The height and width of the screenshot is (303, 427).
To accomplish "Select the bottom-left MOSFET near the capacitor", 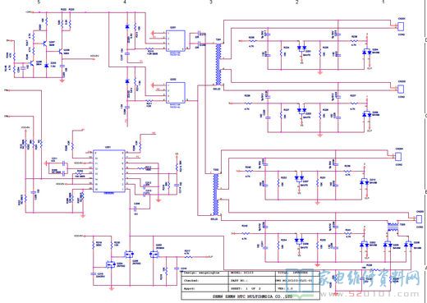I will (111, 264).
